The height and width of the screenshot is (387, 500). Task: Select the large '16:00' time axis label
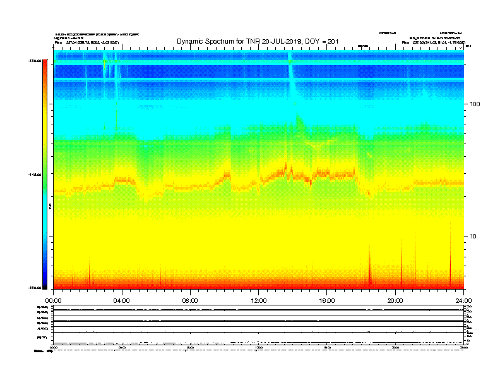pyautogui.click(x=327, y=301)
